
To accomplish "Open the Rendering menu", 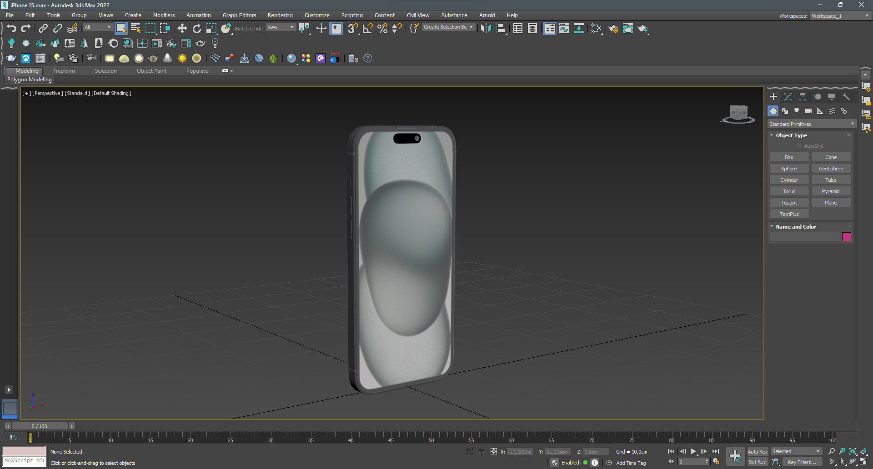I will [x=280, y=15].
